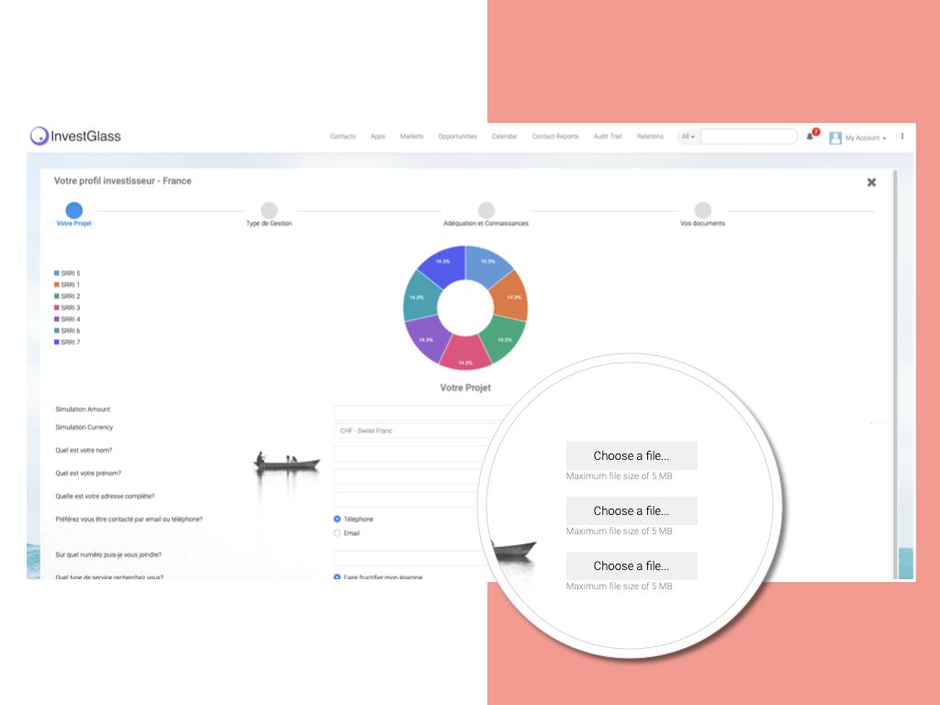Viewport: 940px width, 705px height.
Task: Go to Type de Gestion step circle
Action: click(269, 211)
